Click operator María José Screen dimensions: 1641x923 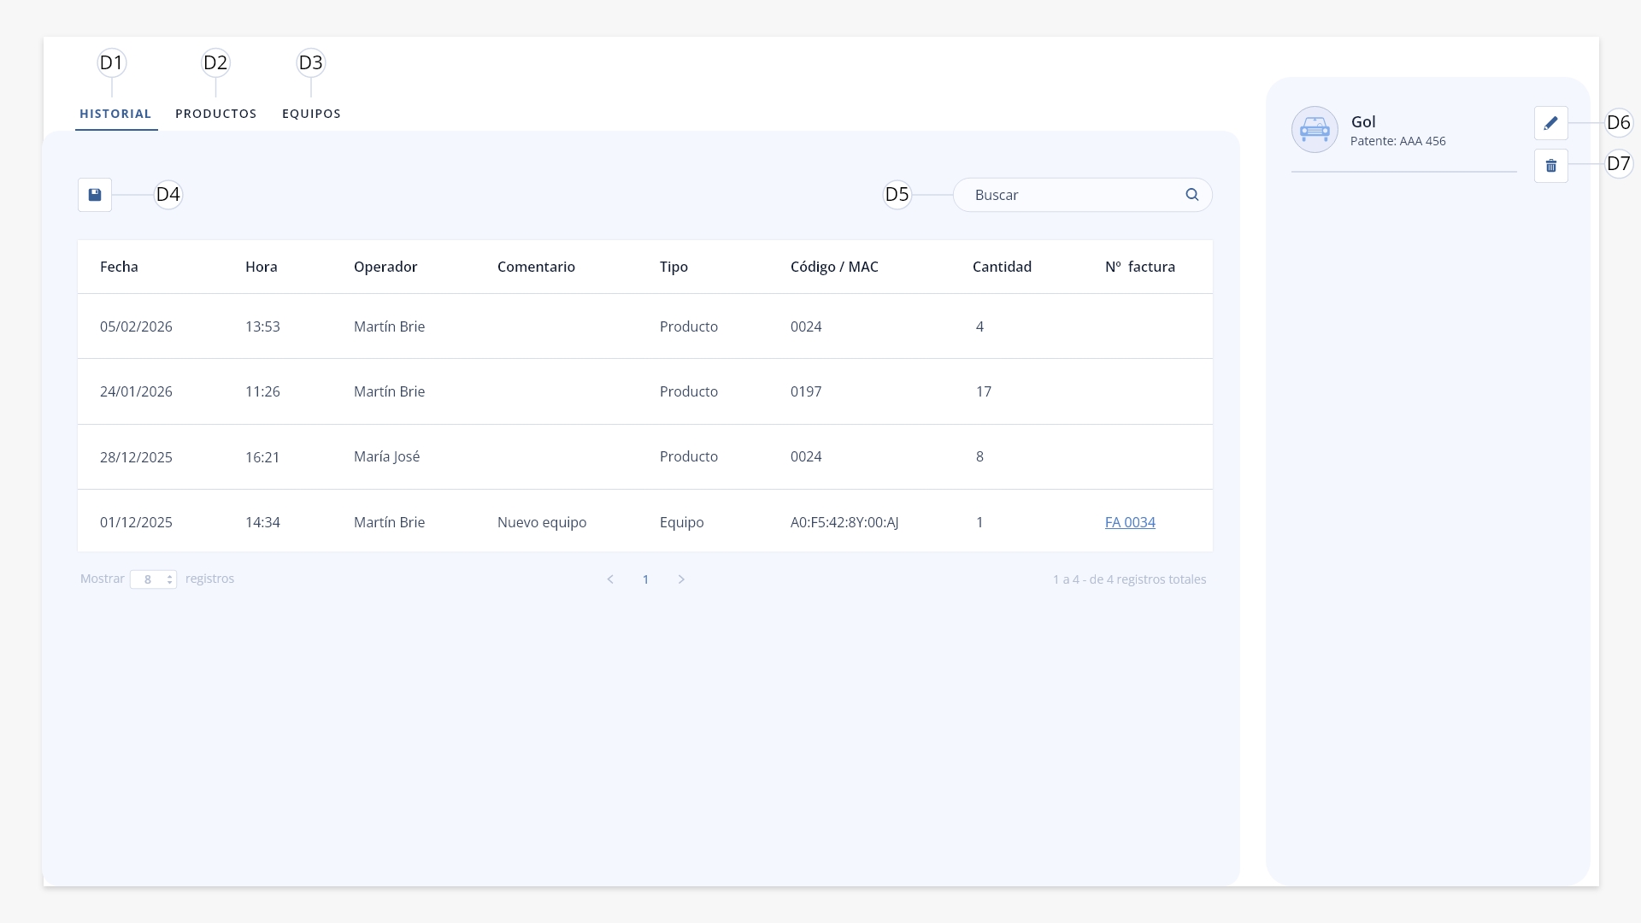click(x=386, y=456)
